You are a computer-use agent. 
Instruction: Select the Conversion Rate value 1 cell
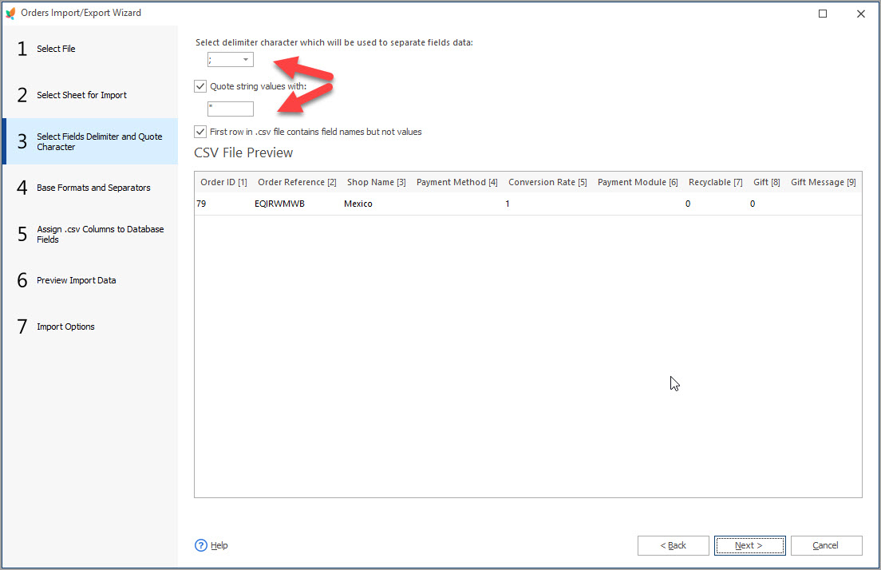547,204
